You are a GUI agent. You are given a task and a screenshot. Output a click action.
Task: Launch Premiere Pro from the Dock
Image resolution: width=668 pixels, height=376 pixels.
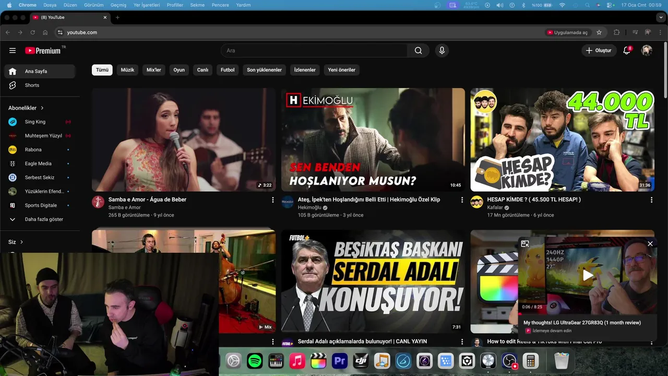(340, 361)
